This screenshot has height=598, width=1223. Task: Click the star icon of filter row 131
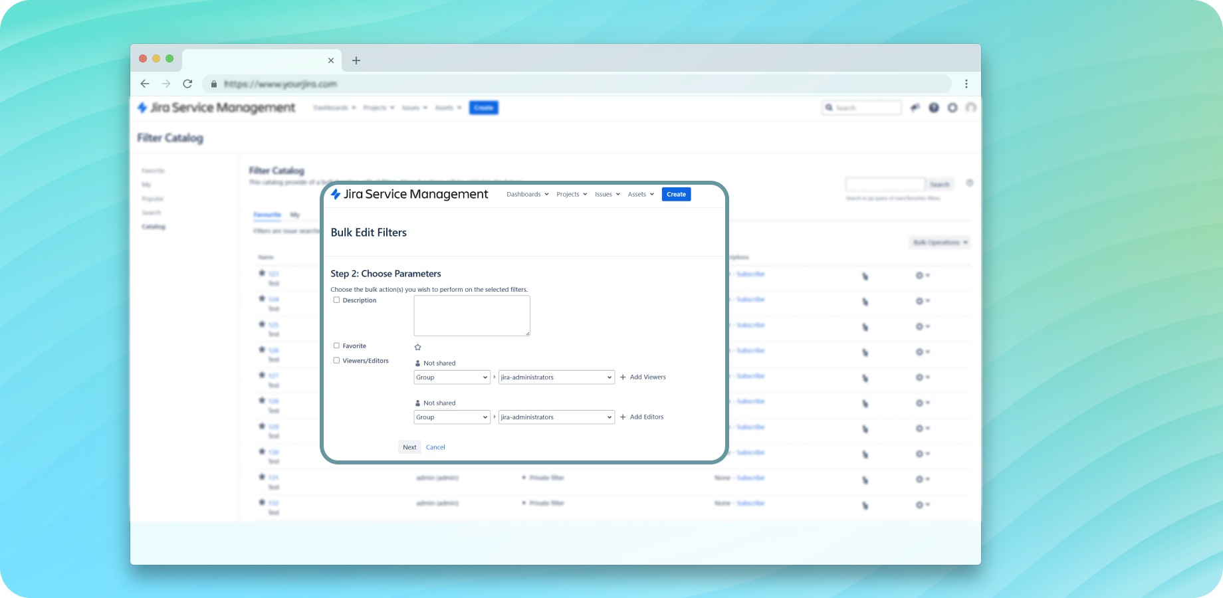[x=262, y=476]
